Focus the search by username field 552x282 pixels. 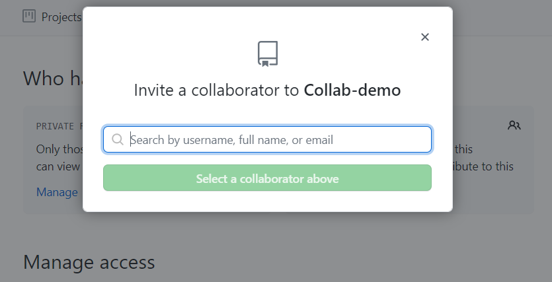[278, 139]
